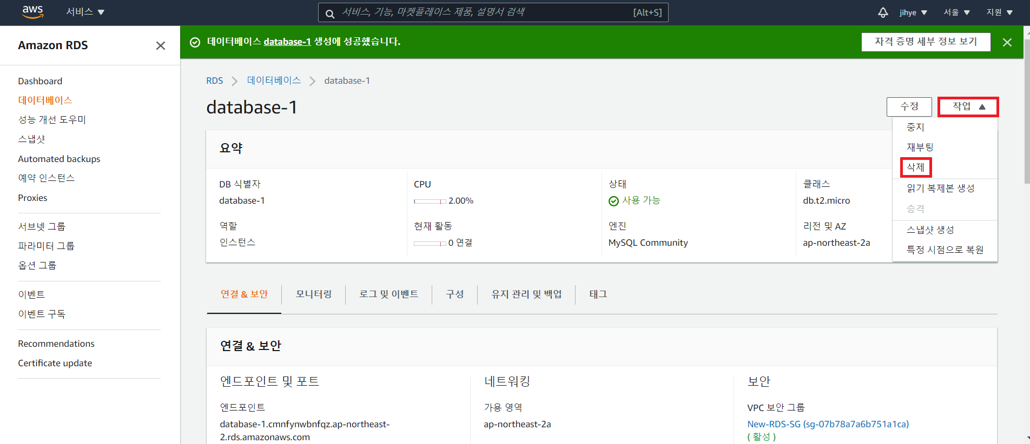This screenshot has width=1030, height=444.
Task: Open the notifications bell
Action: 883,12
